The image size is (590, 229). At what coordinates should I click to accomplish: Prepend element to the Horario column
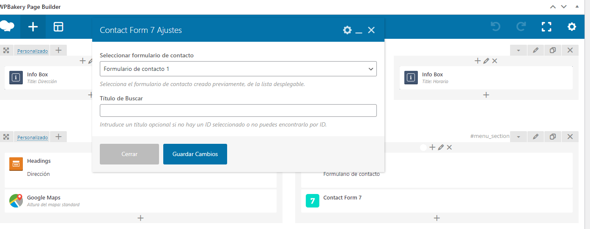point(477,61)
